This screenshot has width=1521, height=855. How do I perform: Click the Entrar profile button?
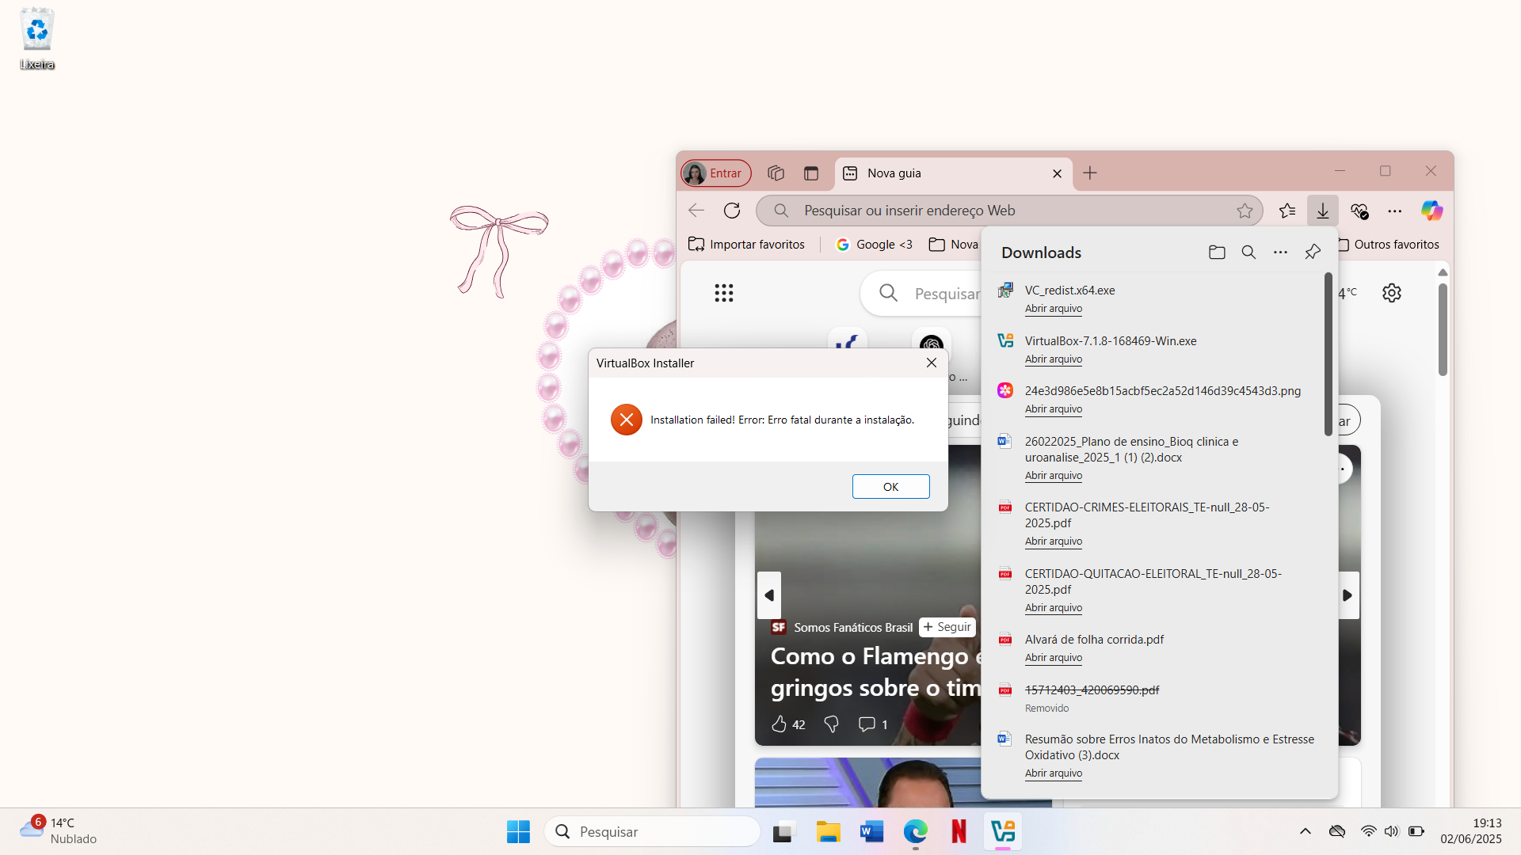[x=716, y=173]
